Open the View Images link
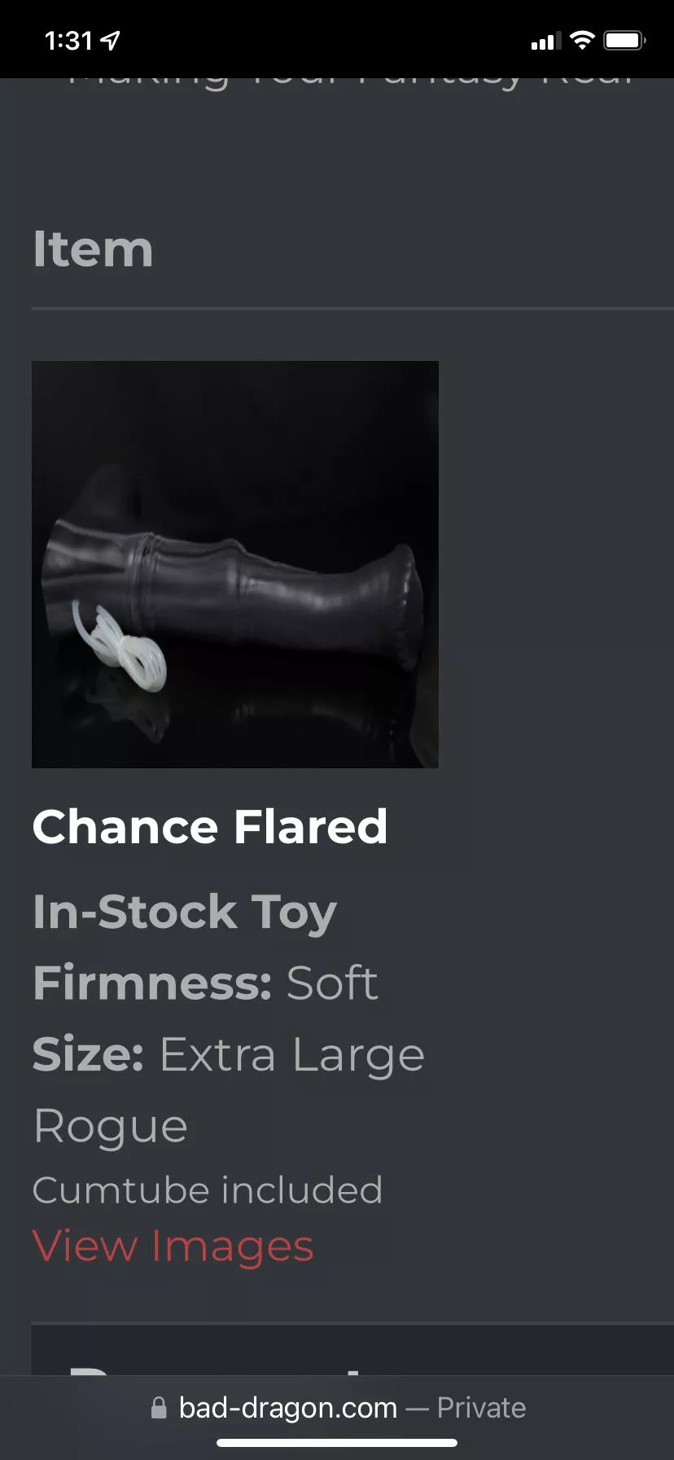 pos(173,1246)
